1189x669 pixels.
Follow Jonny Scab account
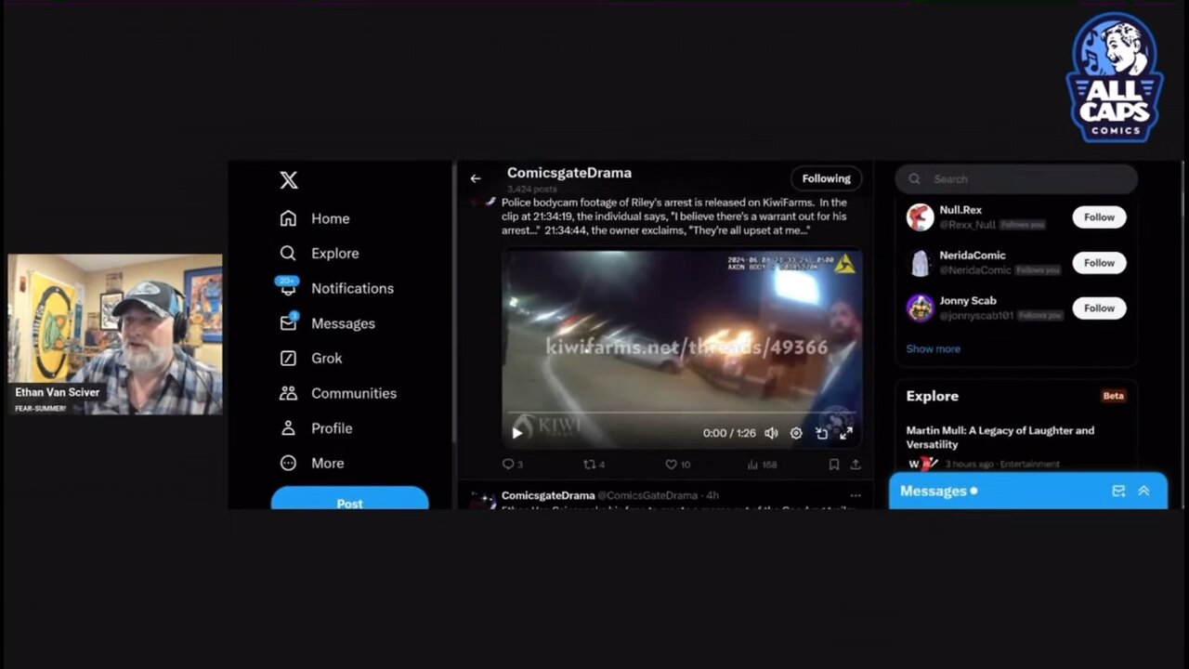(x=1099, y=308)
